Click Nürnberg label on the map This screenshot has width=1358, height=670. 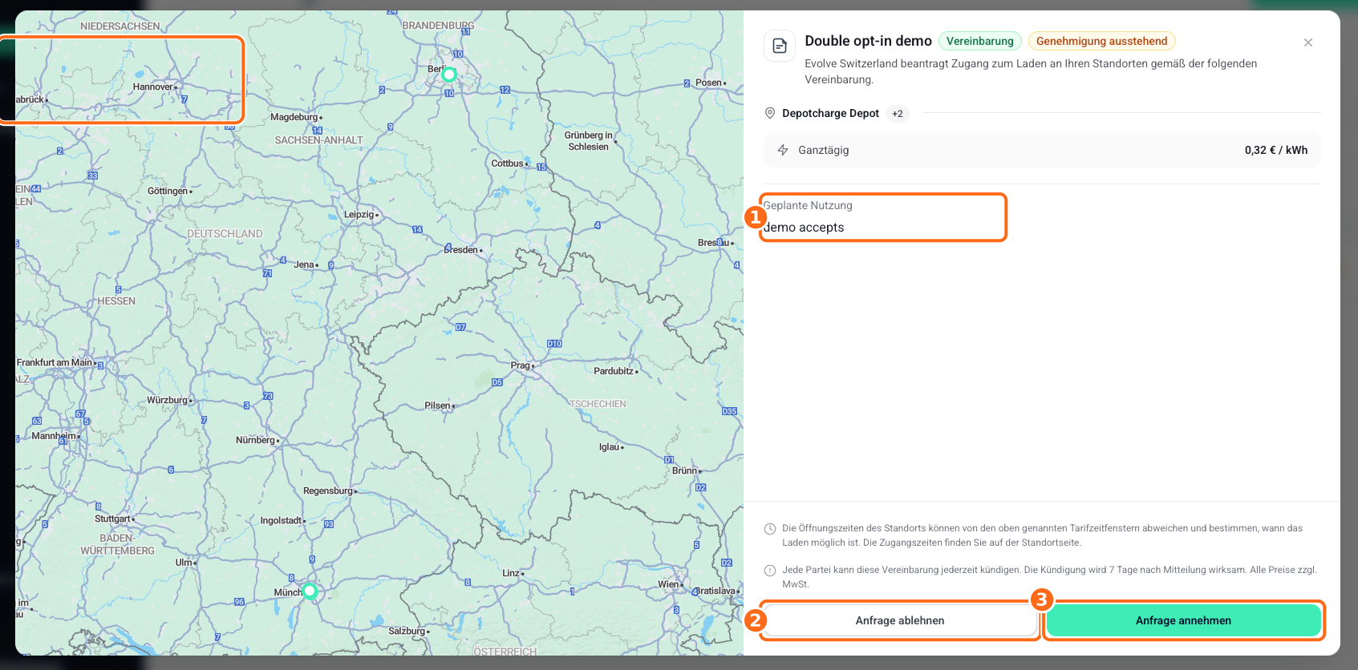[x=255, y=440]
